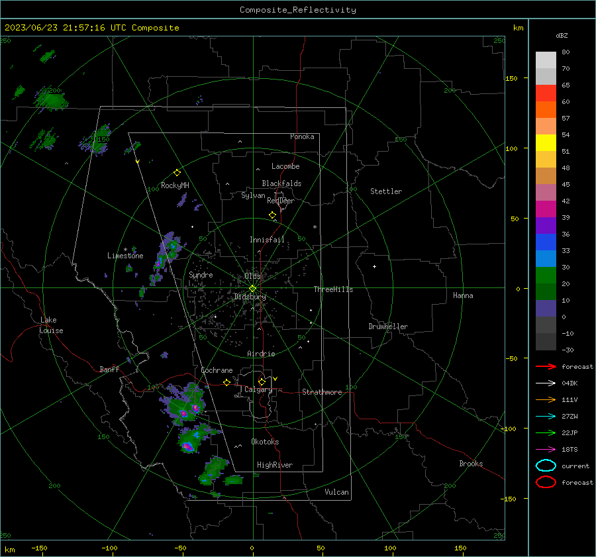Viewport: 596px width, 557px height.
Task: Click the Didsbury label
Action: tap(250, 297)
